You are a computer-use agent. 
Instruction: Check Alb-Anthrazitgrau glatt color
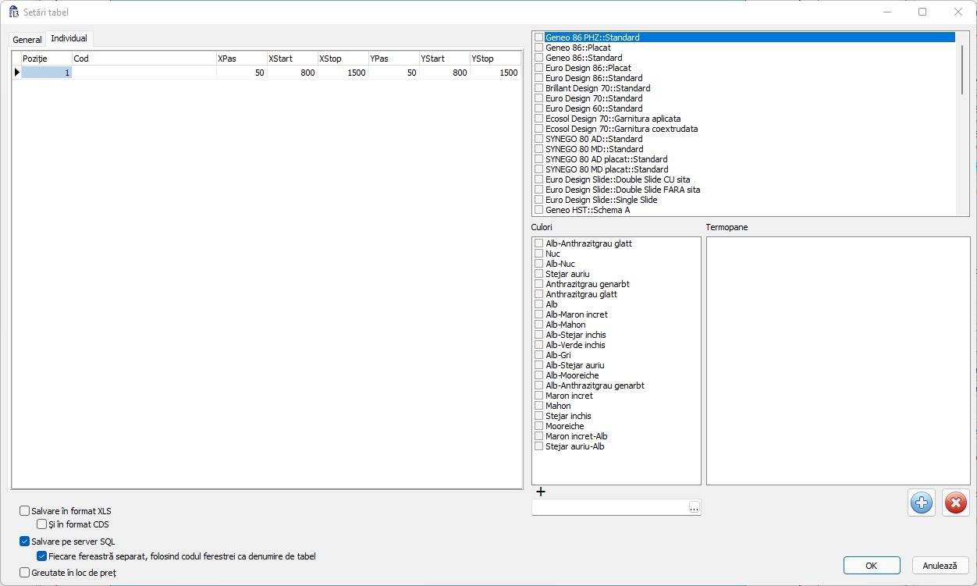coord(538,243)
